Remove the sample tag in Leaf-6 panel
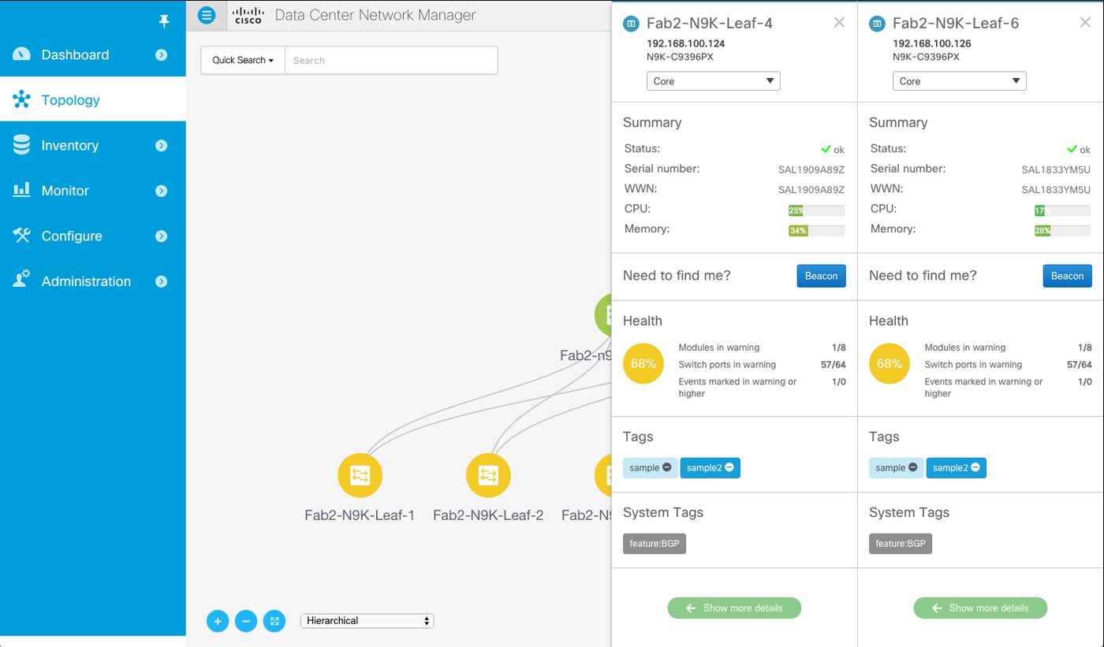1104x647 pixels. pyautogui.click(x=913, y=467)
